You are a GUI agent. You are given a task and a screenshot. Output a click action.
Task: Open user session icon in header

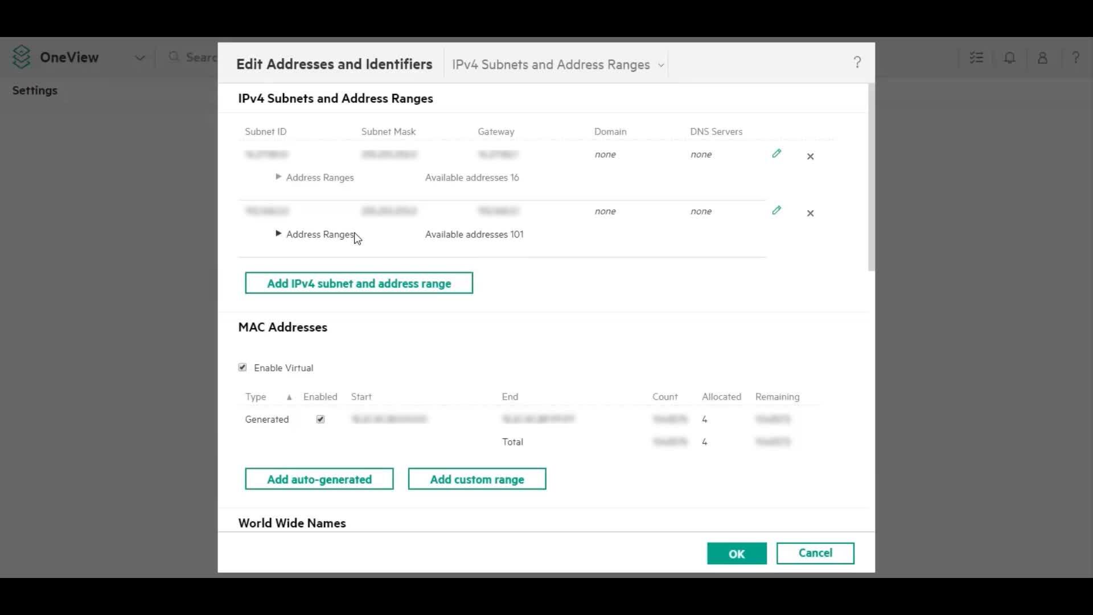[x=1042, y=58]
